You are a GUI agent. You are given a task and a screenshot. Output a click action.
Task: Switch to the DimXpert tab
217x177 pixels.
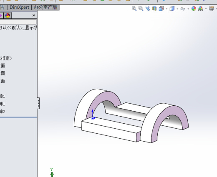(19, 7)
